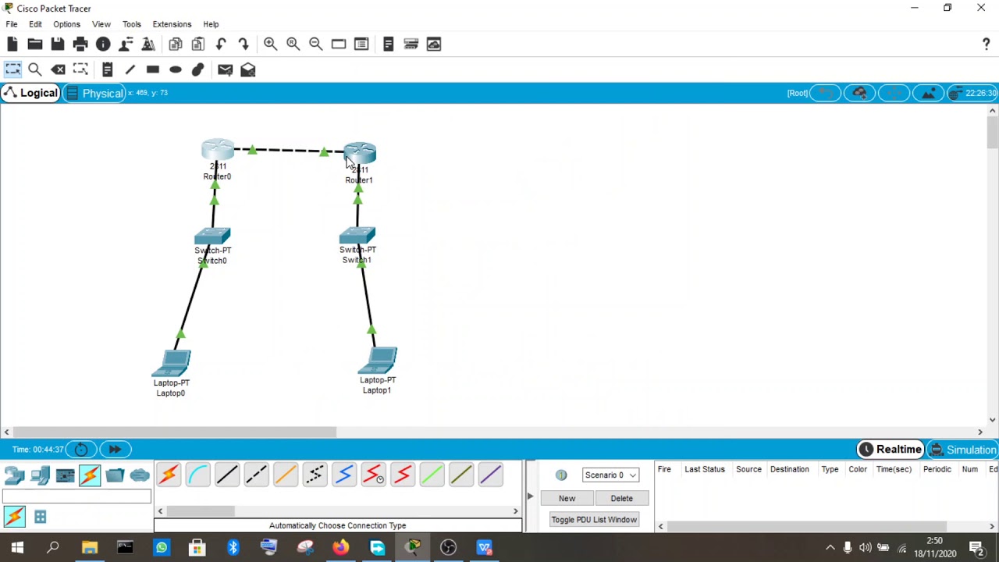Zoom out of the workspace
The height and width of the screenshot is (562, 999).
[x=315, y=44]
